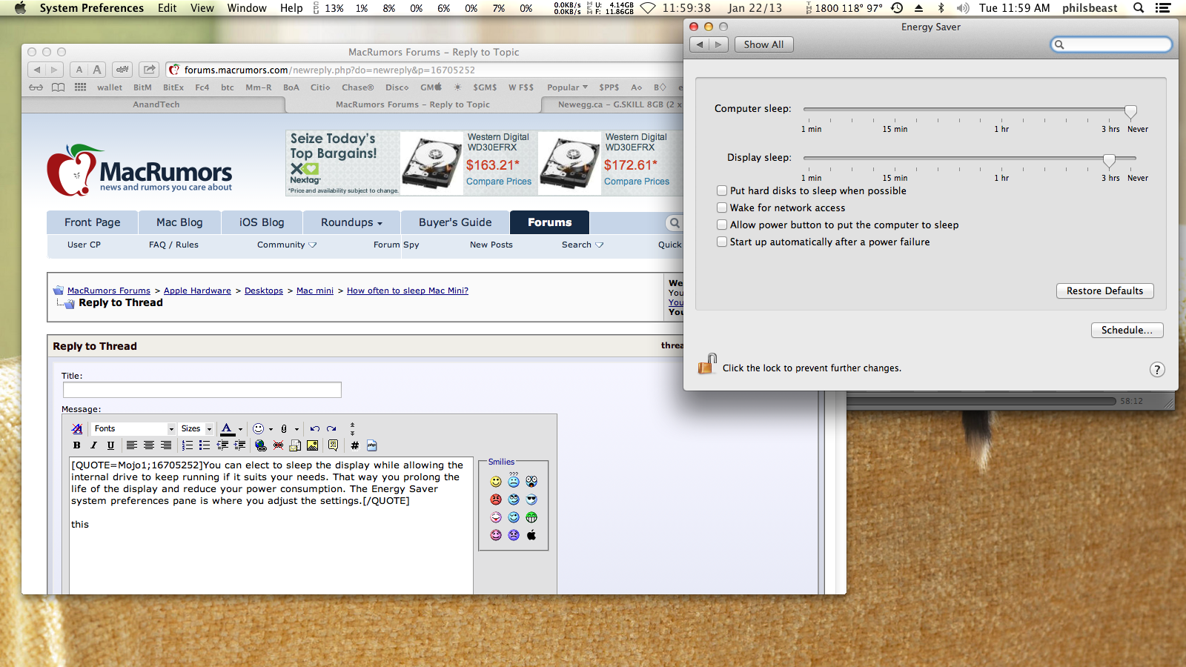Focus the System Preferences search field
1186x667 pixels.
pos(1111,44)
